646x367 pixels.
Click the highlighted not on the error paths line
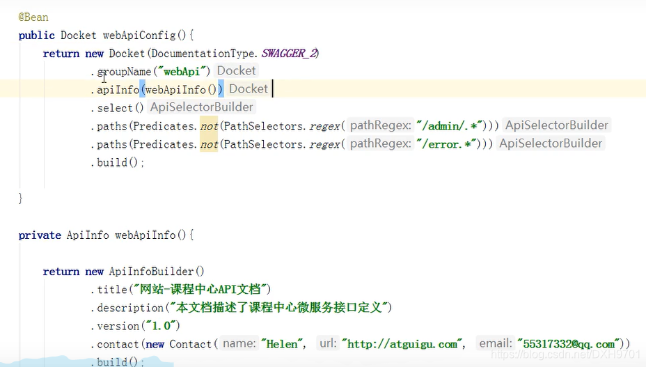pos(209,144)
